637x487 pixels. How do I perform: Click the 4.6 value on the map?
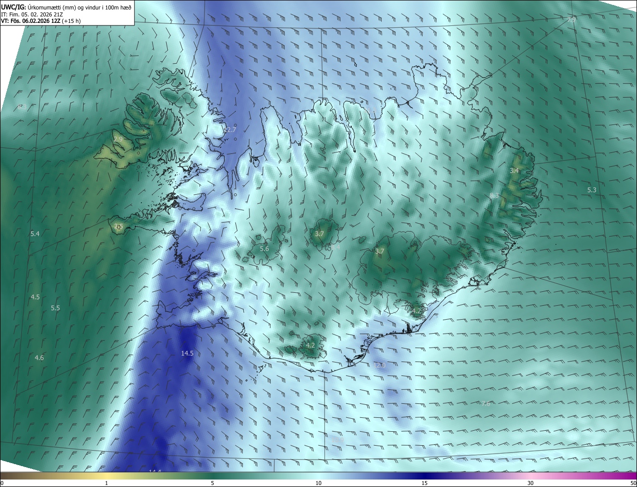[39, 358]
